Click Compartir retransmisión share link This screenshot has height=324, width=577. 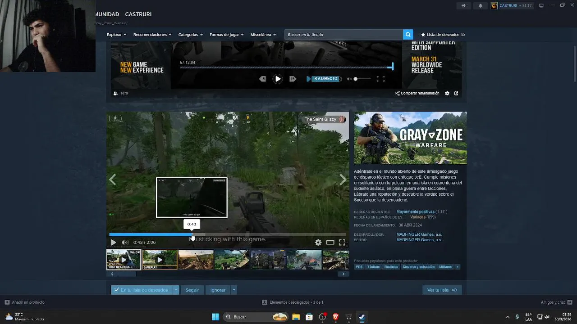(x=417, y=93)
